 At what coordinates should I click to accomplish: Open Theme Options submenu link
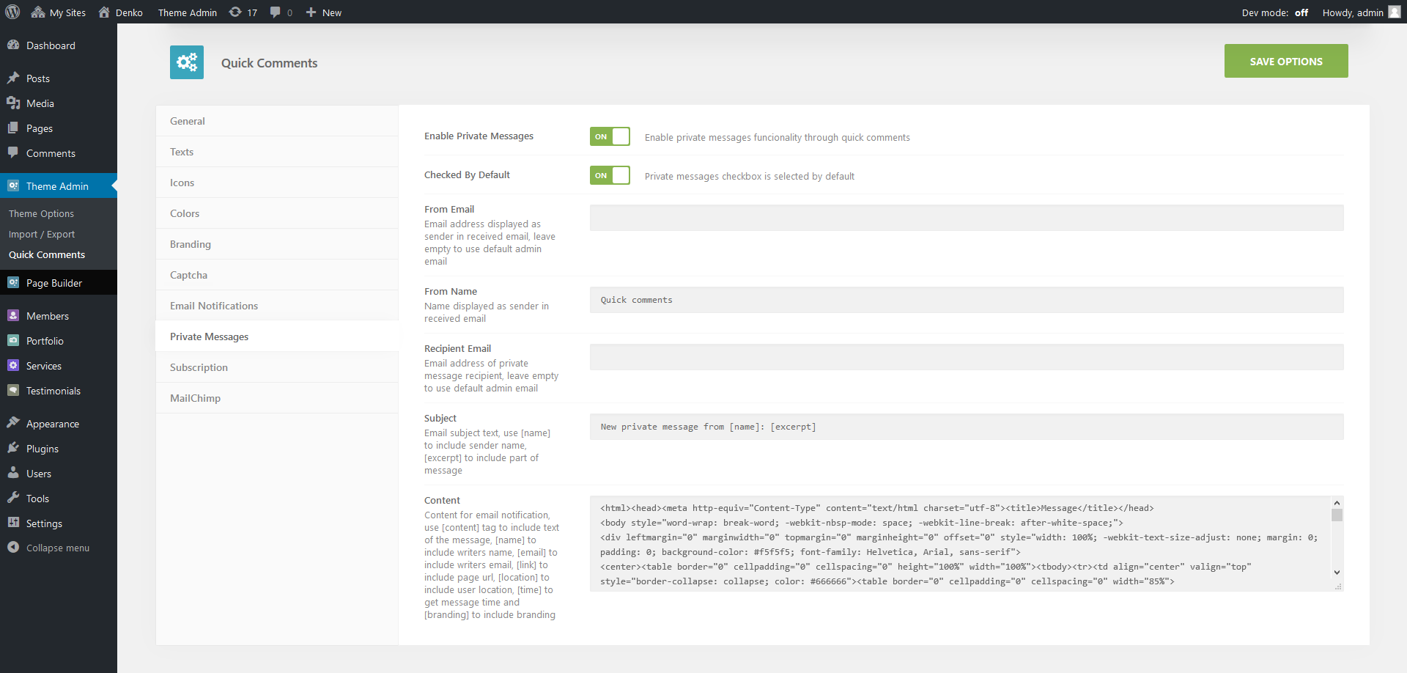41,213
